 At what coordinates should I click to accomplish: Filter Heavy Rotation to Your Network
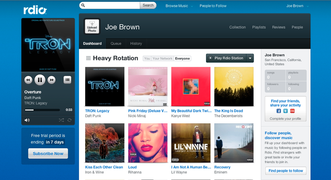point(162,59)
